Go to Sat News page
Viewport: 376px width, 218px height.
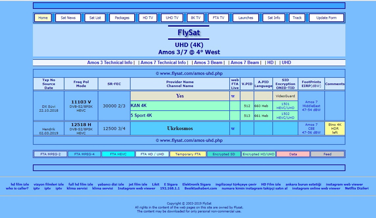coord(68,18)
